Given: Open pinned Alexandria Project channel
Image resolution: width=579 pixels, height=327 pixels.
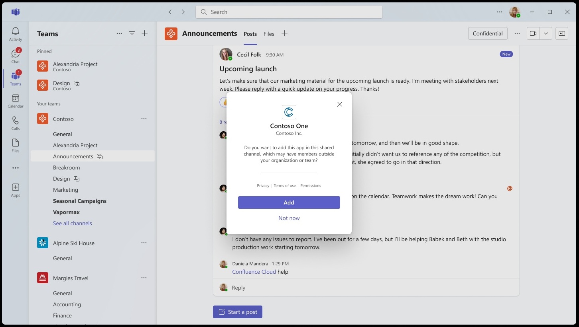Looking at the screenshot, I should click(93, 66).
